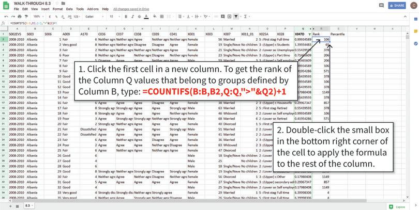Open the File menu
419x210 pixels.
17,9
